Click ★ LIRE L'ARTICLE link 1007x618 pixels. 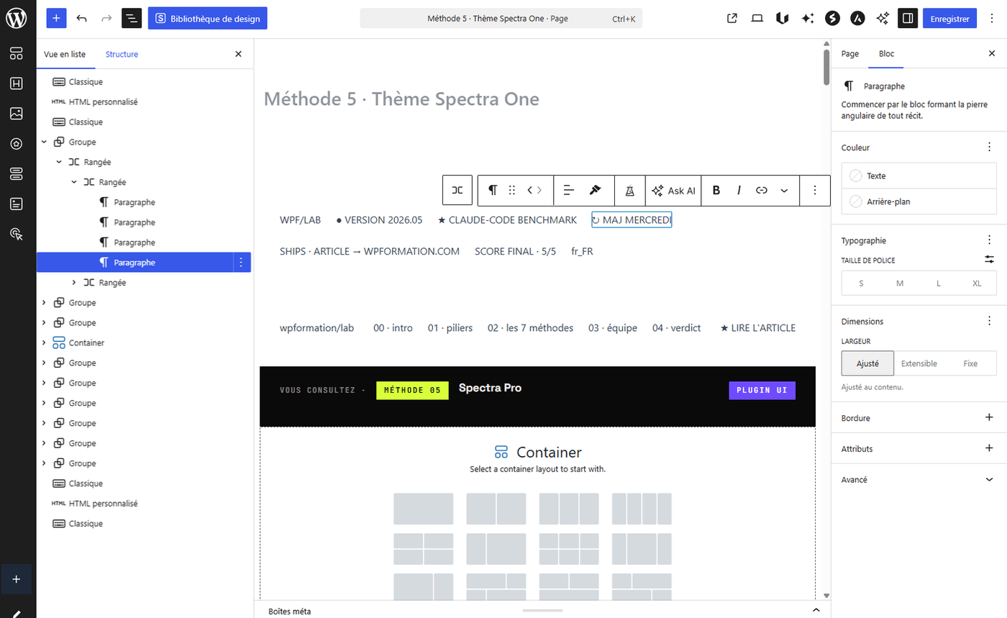point(757,328)
